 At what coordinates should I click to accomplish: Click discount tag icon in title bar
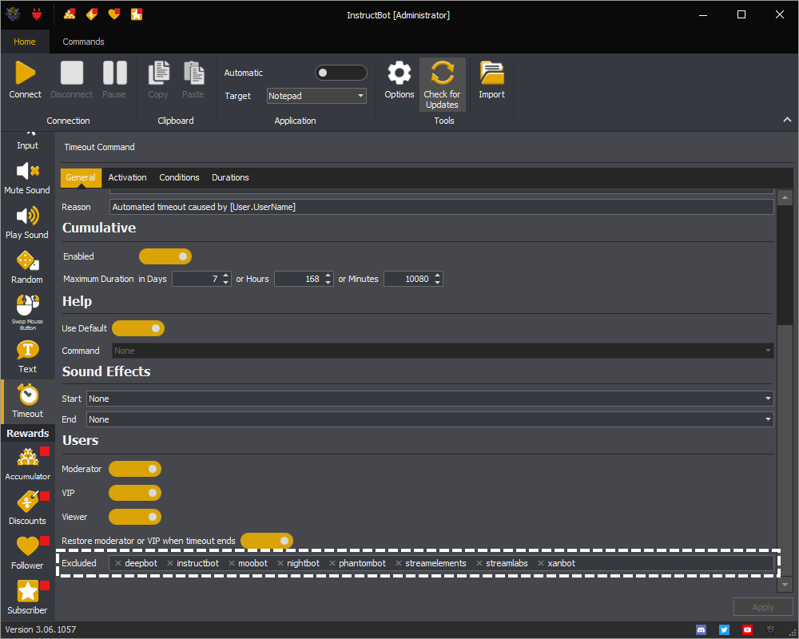[x=92, y=14]
